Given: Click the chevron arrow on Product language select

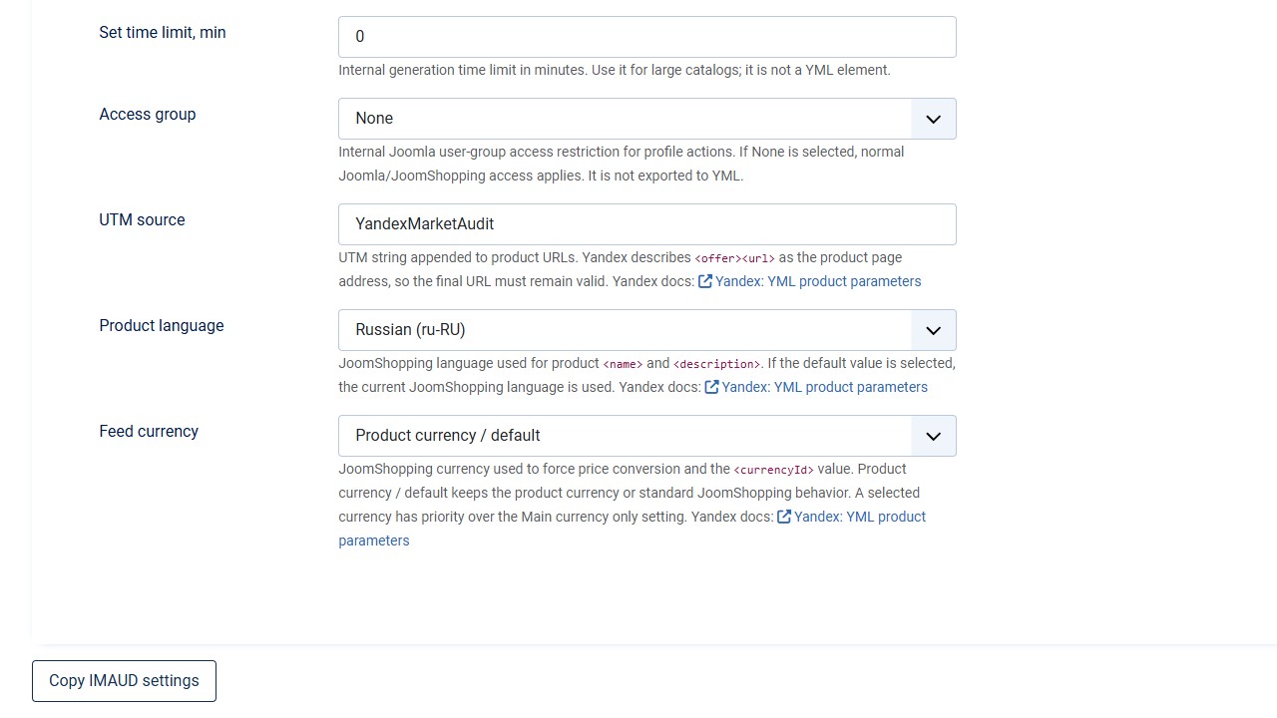Looking at the screenshot, I should click(933, 330).
